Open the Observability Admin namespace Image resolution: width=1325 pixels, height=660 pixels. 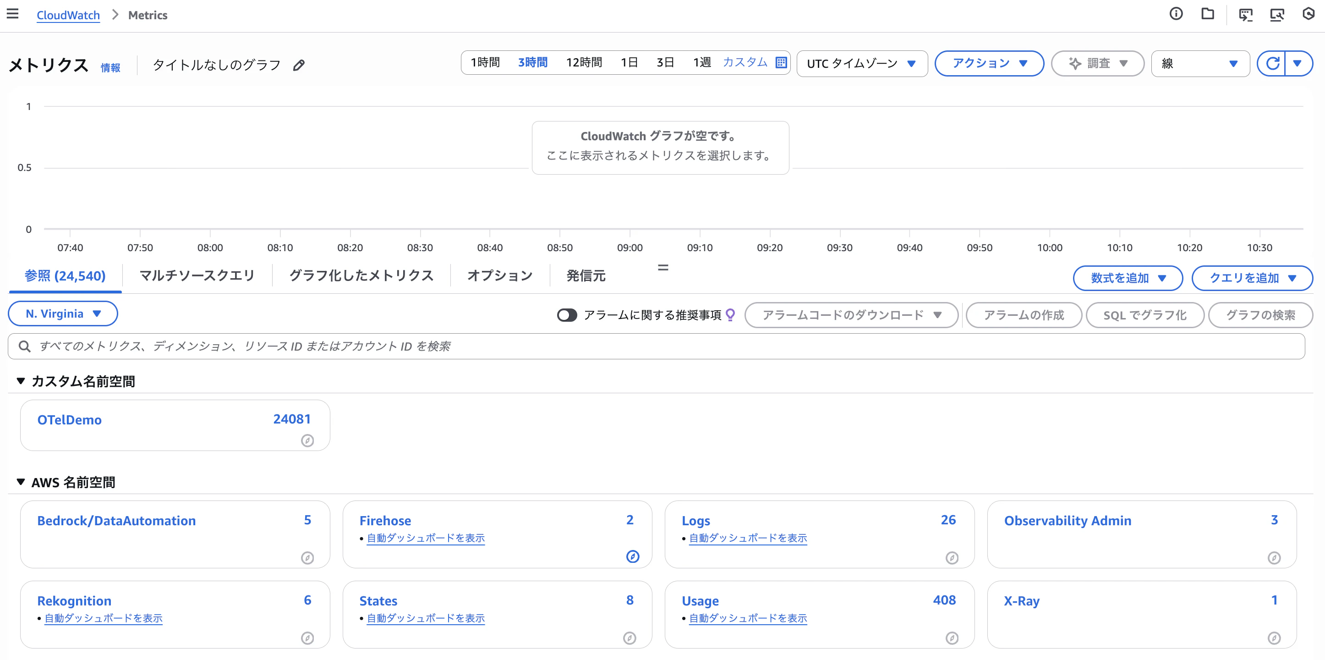(1068, 521)
